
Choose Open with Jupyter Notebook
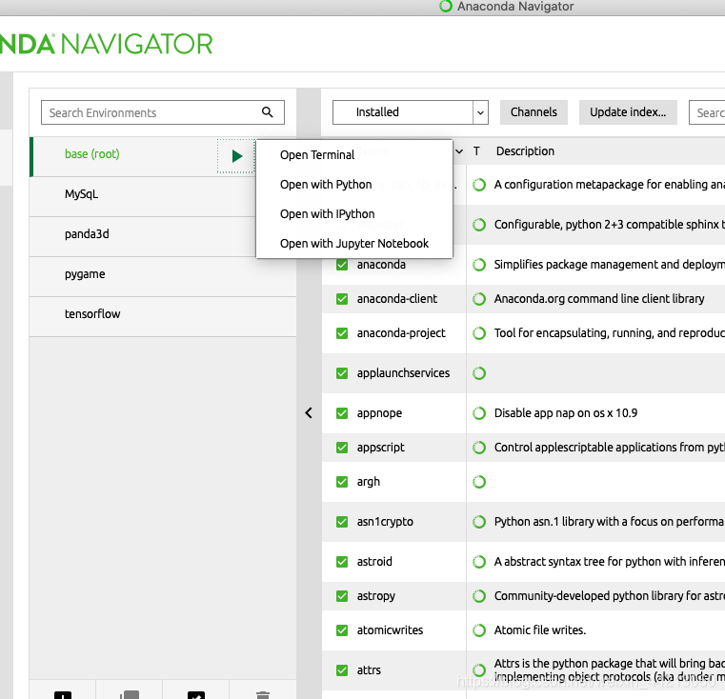coord(354,244)
